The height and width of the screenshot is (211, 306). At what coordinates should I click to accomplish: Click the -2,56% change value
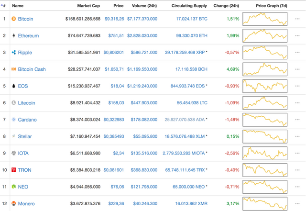coord(232,153)
